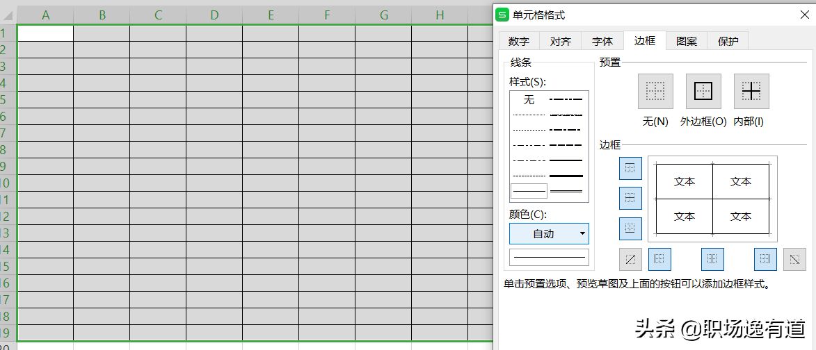Select the medium dashed line style
The width and height of the screenshot is (816, 350).
566,145
